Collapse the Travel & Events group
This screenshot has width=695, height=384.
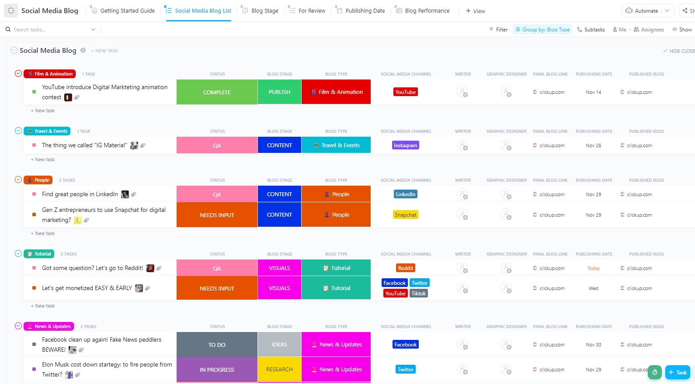[x=18, y=131]
